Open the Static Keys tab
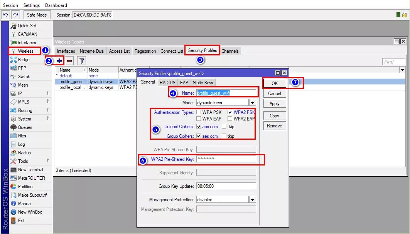The height and width of the screenshot is (234, 410). [203, 83]
